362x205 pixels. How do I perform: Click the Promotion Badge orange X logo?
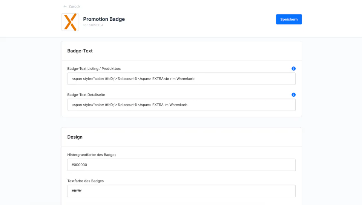pos(70,22)
